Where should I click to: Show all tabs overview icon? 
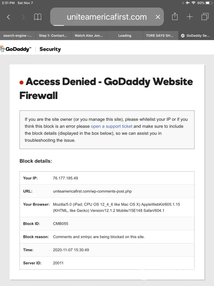pyautogui.click(x=205, y=17)
